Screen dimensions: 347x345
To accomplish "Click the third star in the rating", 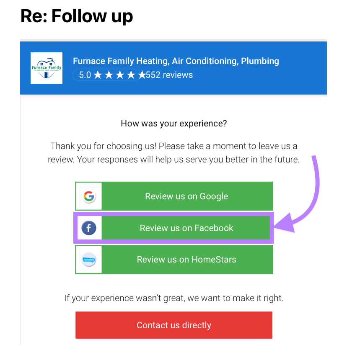I will (x=119, y=75).
